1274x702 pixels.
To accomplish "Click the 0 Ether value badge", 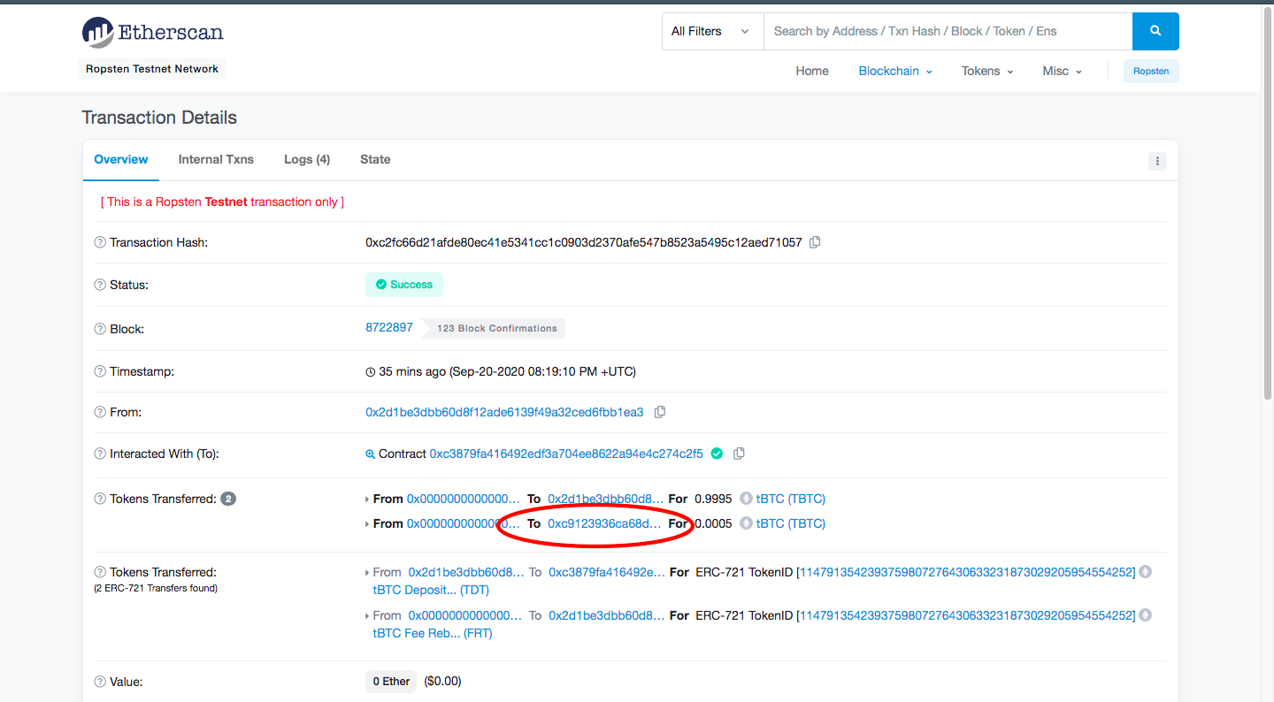I will pos(391,682).
